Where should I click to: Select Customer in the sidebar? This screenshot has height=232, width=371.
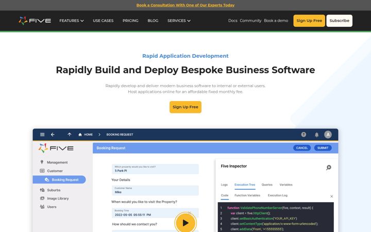tap(55, 171)
